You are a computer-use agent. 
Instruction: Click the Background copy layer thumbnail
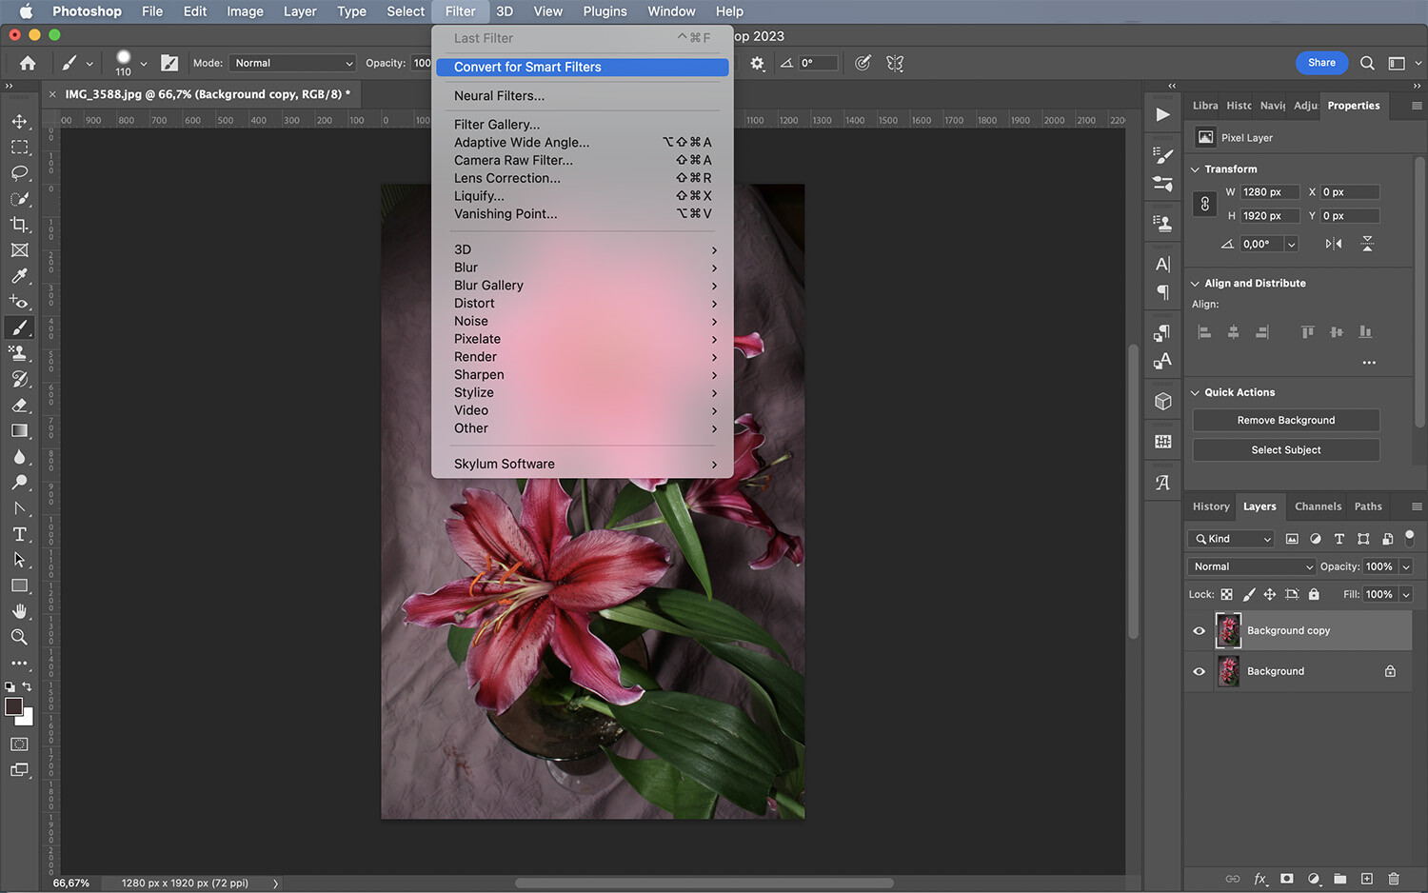(x=1228, y=630)
